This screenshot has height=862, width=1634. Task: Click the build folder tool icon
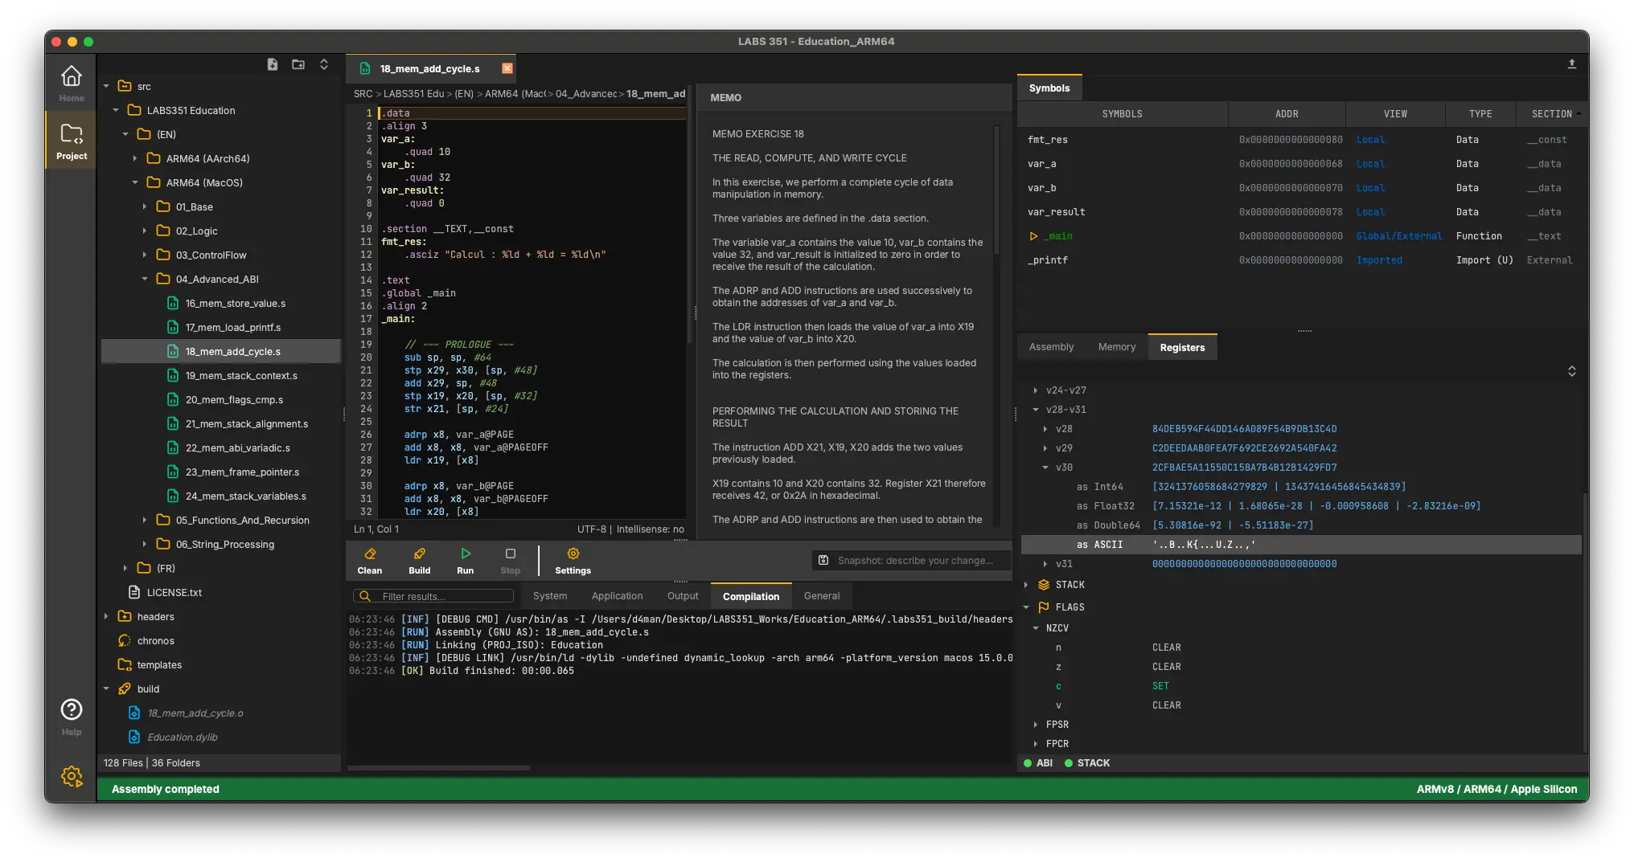pyautogui.click(x=125, y=688)
